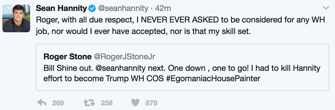Open the Sean Hannity display name link

click(62, 8)
